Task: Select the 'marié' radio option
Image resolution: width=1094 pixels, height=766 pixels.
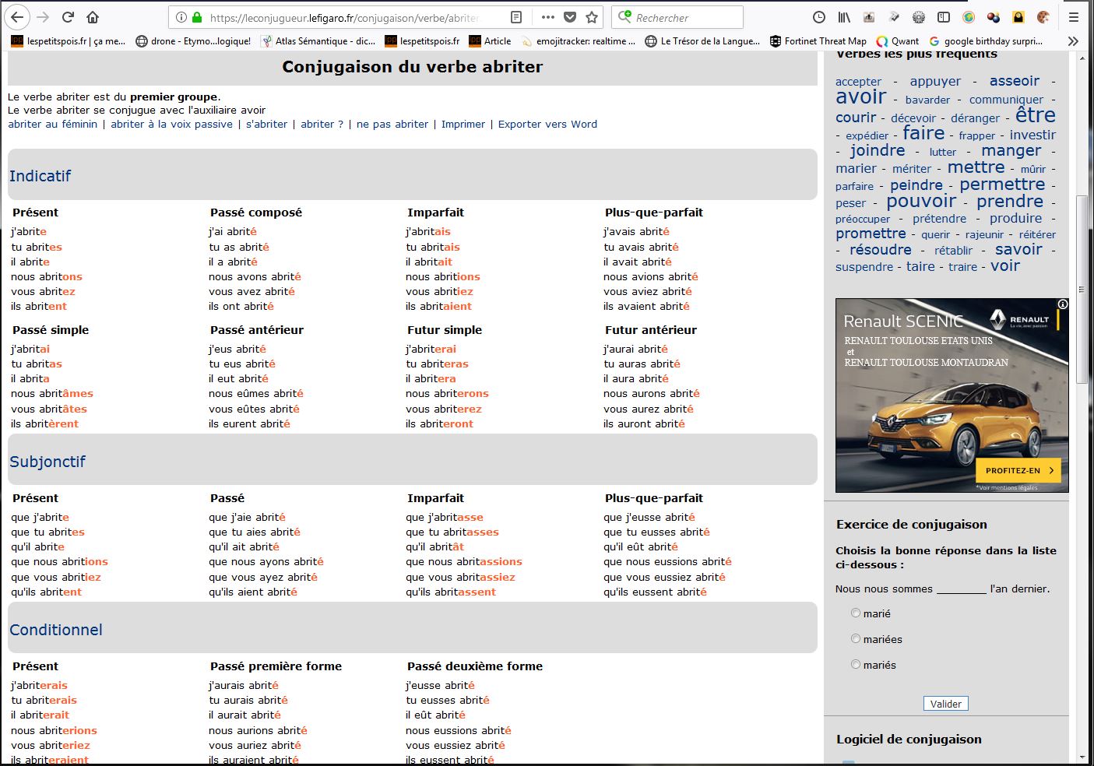Action: [856, 613]
